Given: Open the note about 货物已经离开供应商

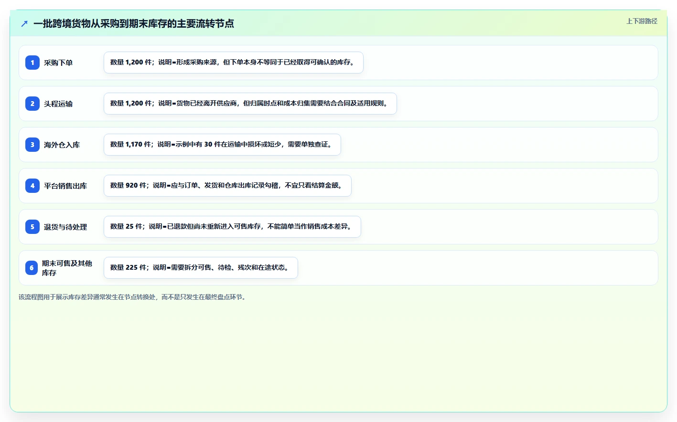Looking at the screenshot, I should (250, 104).
